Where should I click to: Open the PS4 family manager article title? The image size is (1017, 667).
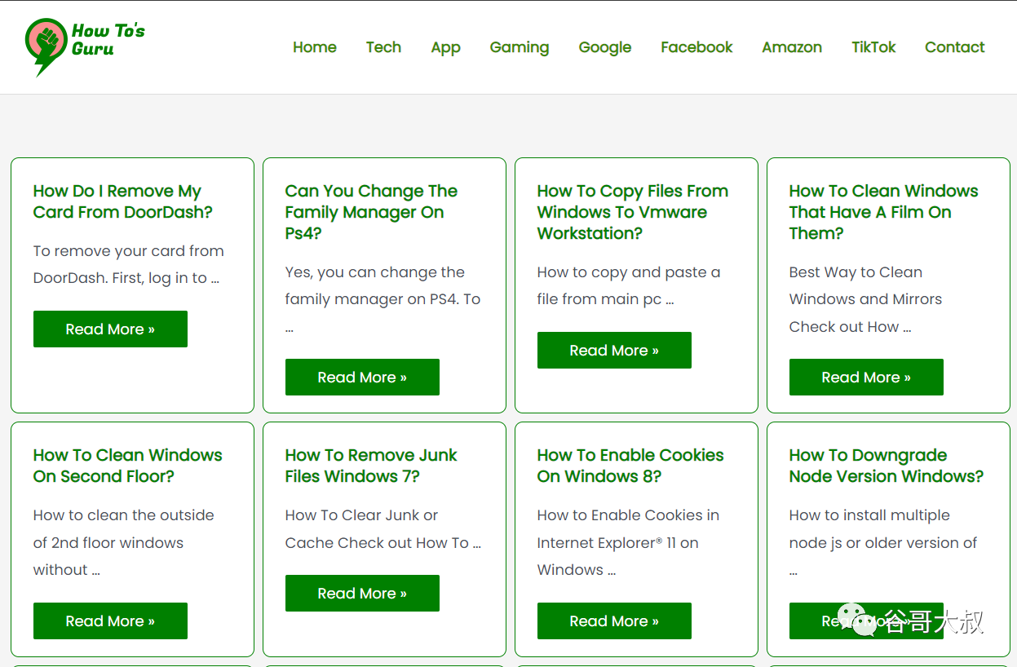pyautogui.click(x=370, y=212)
